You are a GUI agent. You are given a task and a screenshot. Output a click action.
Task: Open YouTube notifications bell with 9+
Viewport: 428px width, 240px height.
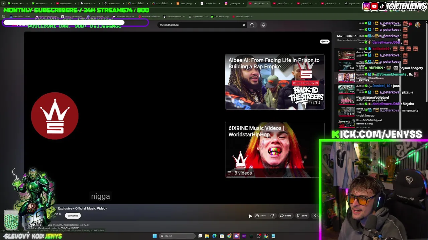[408, 24]
